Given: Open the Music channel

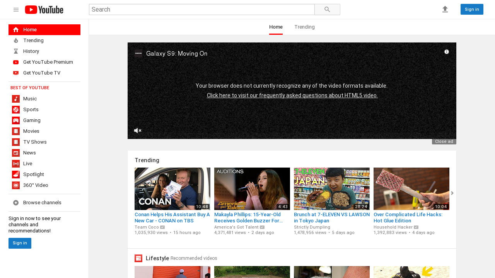Looking at the screenshot, I should 44,99.
